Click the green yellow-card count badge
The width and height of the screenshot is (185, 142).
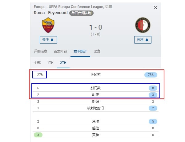click(38, 135)
